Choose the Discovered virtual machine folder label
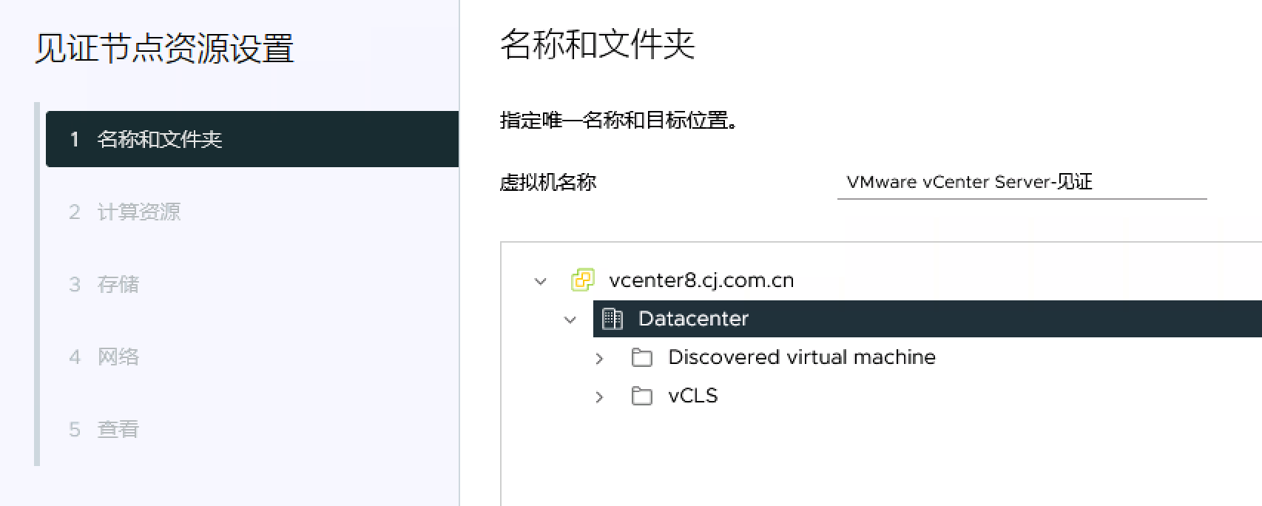 point(802,357)
